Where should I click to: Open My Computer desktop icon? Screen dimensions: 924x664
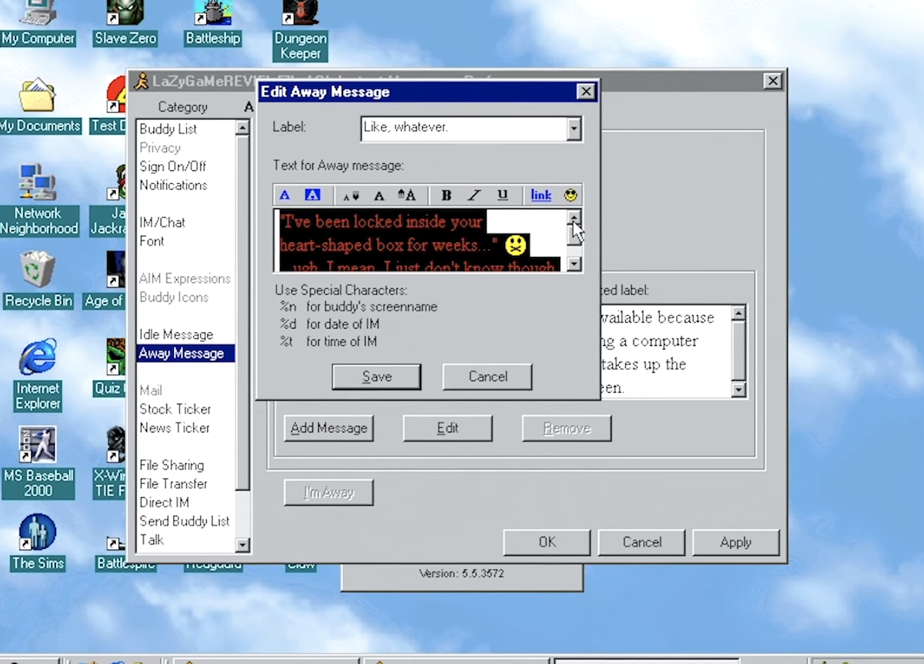point(38,23)
